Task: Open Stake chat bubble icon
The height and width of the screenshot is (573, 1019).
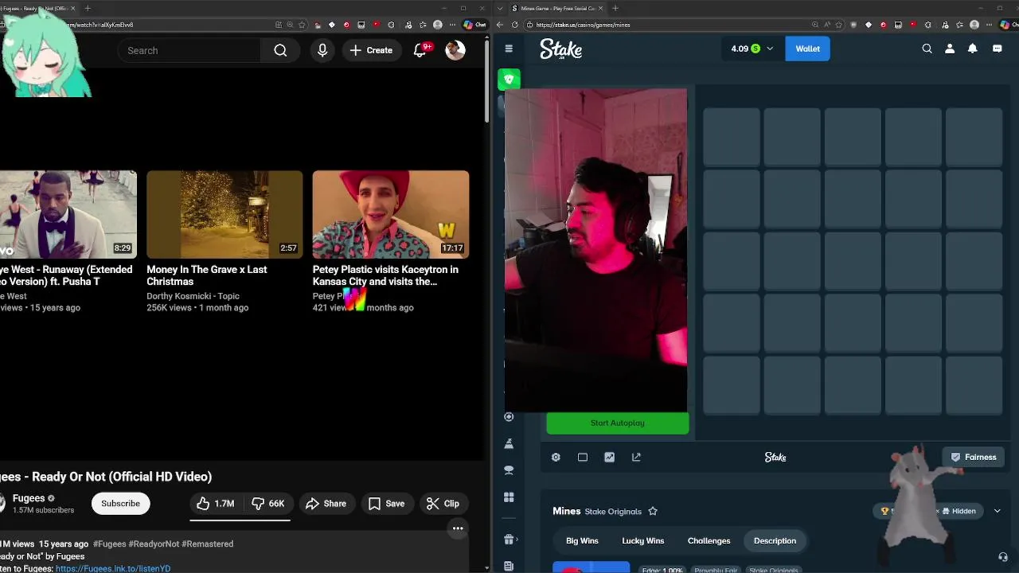Action: tap(997, 49)
